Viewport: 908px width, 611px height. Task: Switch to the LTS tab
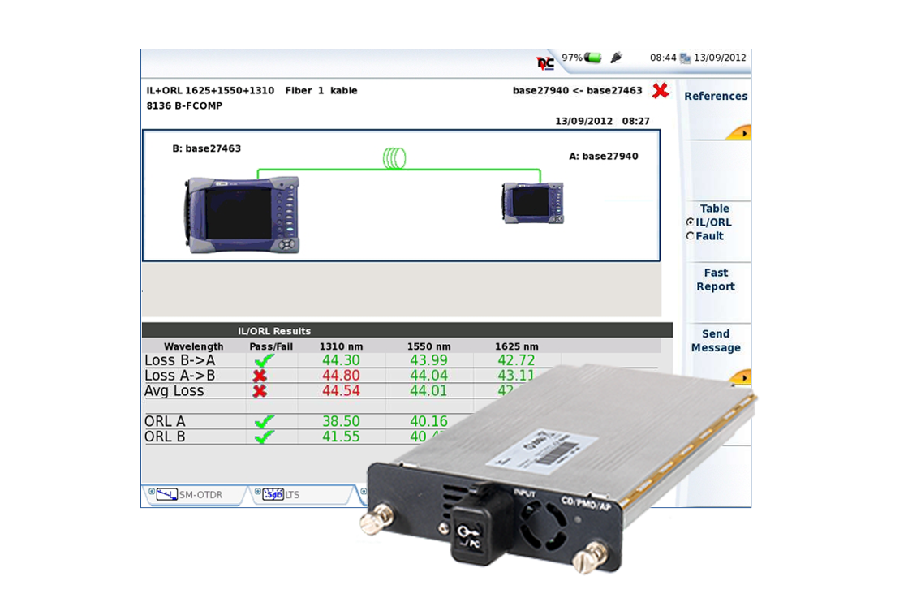point(292,493)
